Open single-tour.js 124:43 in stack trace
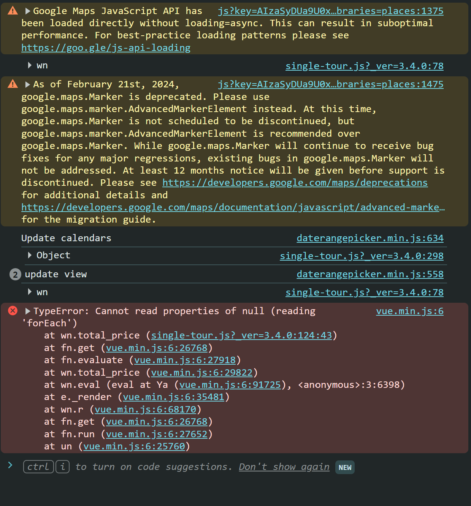 [x=241, y=335]
